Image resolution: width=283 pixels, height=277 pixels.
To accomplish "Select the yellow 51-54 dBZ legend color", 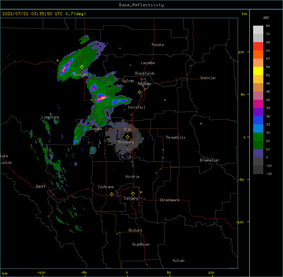I will click(258, 71).
